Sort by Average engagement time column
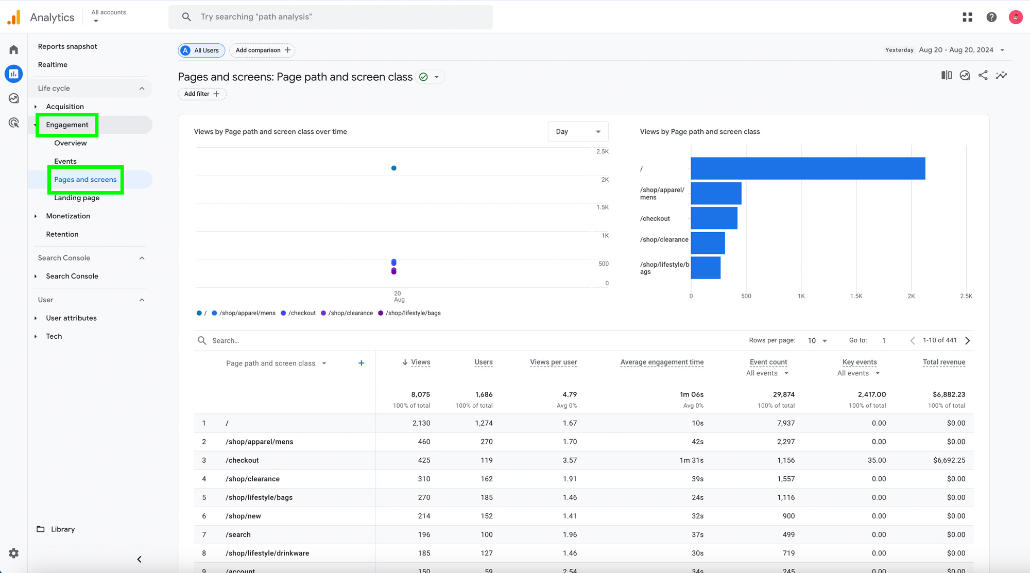1030x573 pixels. pos(662,362)
